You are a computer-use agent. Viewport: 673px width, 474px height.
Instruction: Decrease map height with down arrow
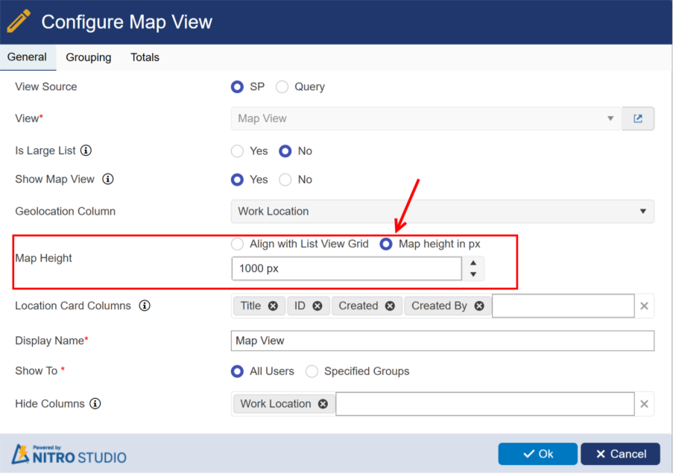473,274
